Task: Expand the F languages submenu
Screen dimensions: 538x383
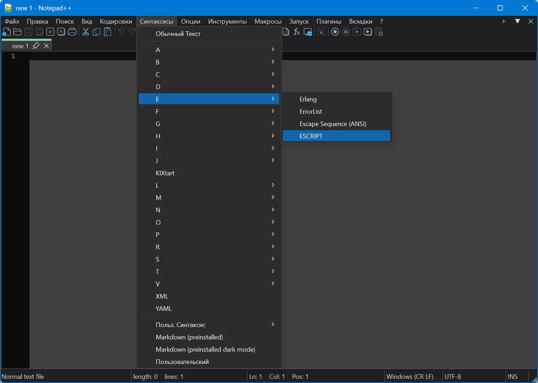Action: 209,111
